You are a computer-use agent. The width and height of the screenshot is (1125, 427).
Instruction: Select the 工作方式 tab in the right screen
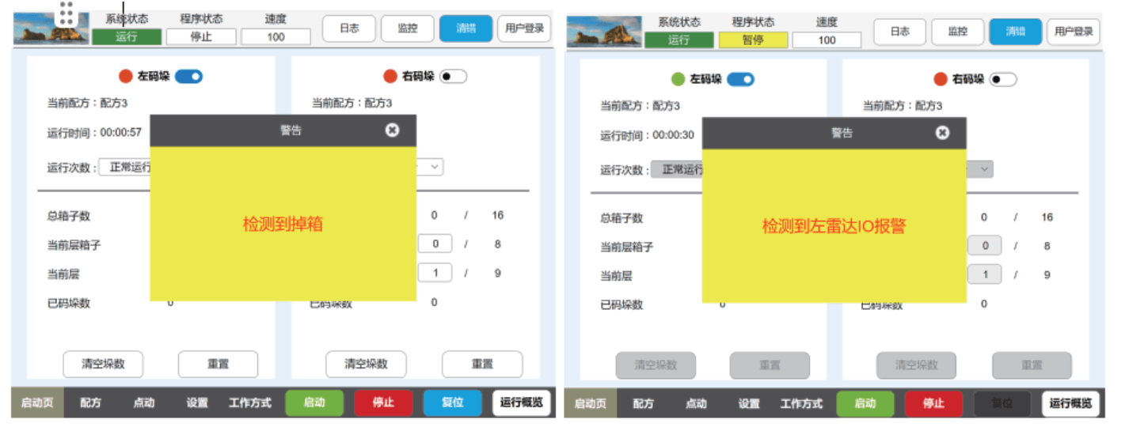(x=801, y=404)
